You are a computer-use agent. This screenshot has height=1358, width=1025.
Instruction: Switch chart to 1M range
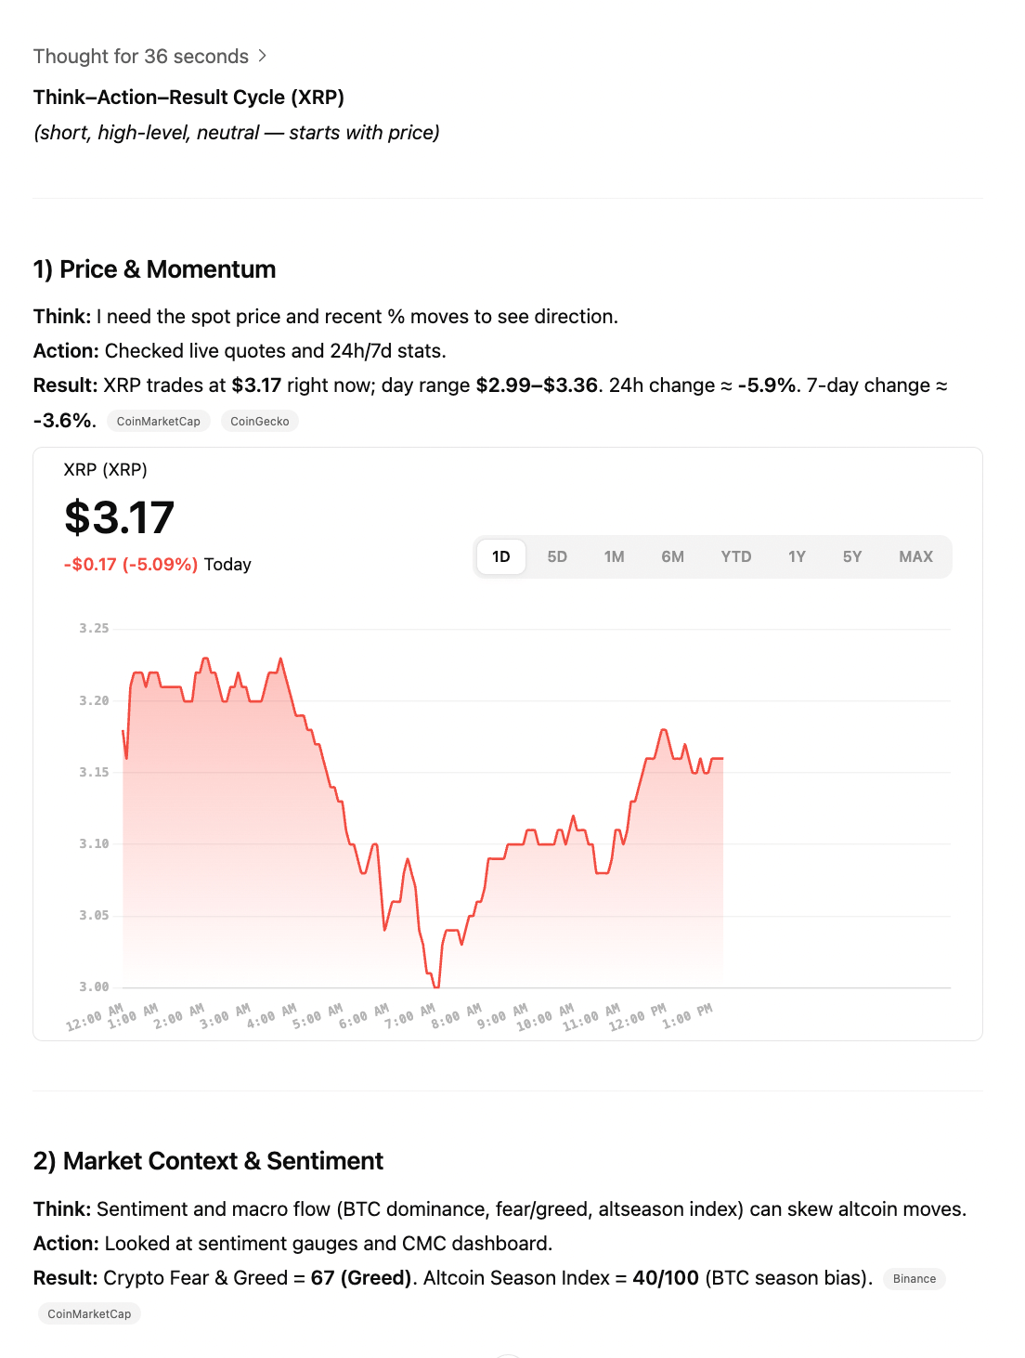[615, 556]
